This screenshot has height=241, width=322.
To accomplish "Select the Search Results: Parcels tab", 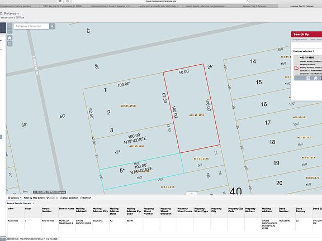I will tap(19, 203).
